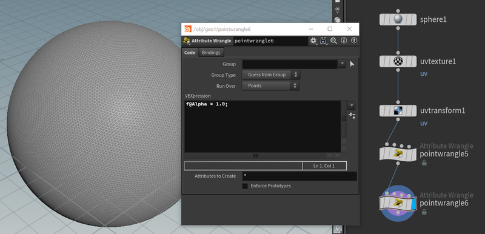Maximize the pointwrangle6 parameter window
The image size is (485, 234).
click(x=330, y=28)
